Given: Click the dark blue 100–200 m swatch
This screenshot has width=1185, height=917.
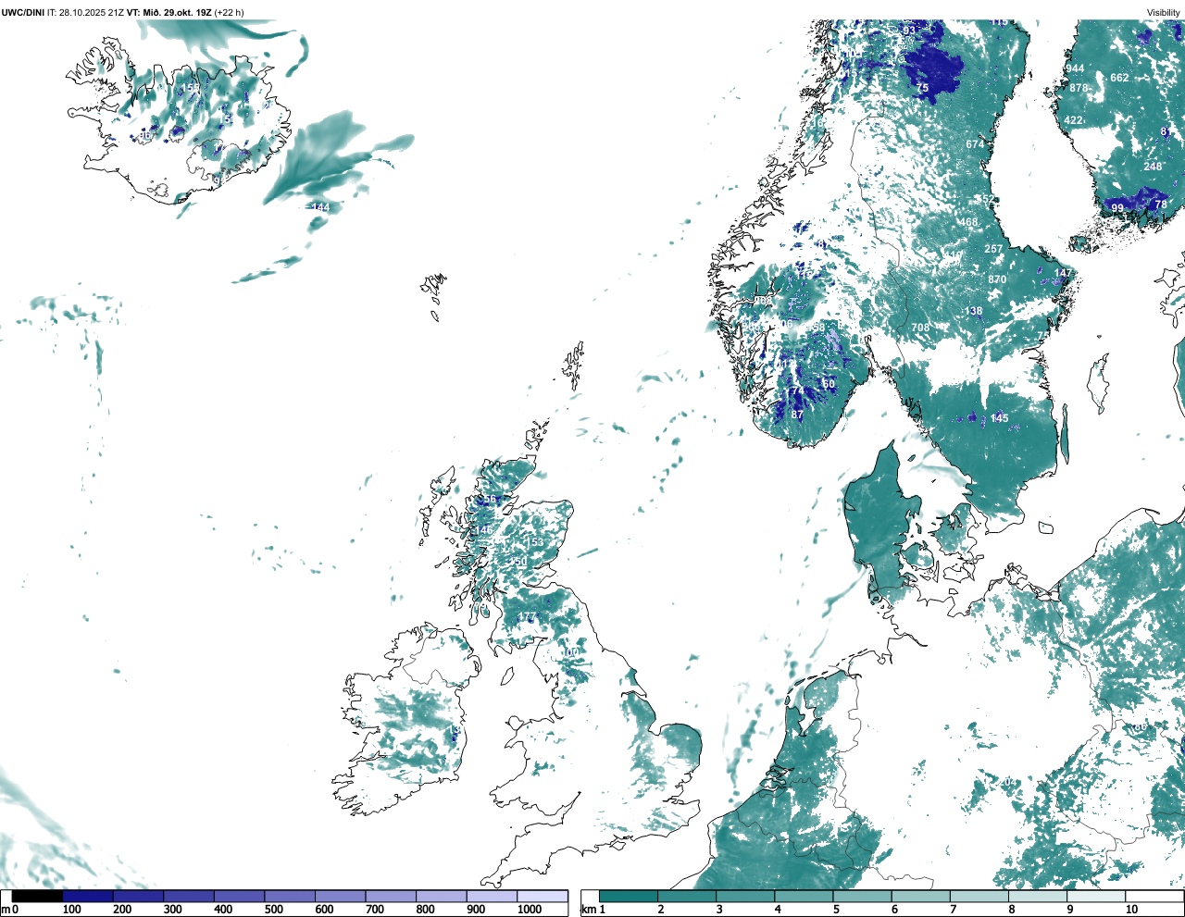Looking at the screenshot, I should (x=88, y=896).
